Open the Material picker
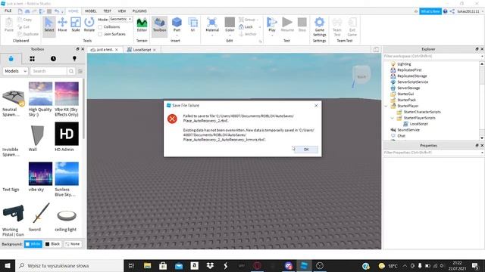Viewport: 485px width, 272px height. 212,24
